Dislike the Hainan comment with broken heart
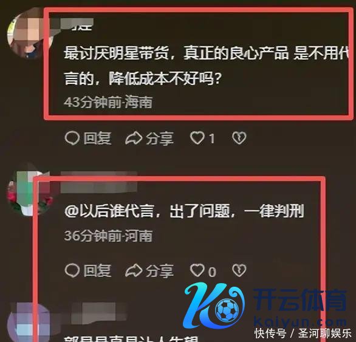Screen dimensions: 356x342 pyautogui.click(x=239, y=138)
